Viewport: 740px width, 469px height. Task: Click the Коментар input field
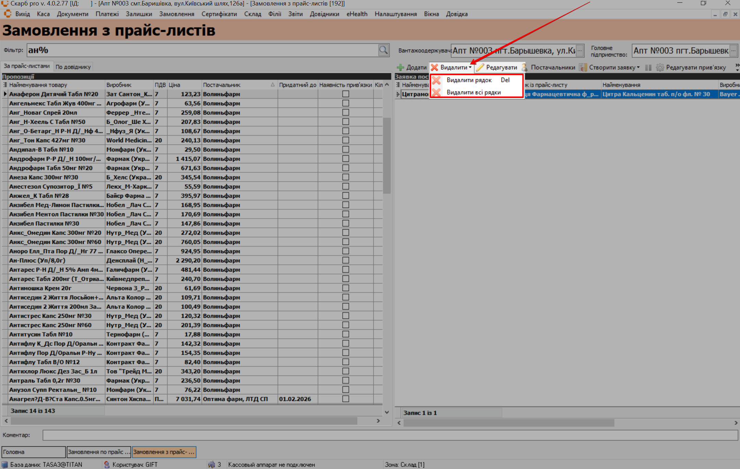(390, 435)
